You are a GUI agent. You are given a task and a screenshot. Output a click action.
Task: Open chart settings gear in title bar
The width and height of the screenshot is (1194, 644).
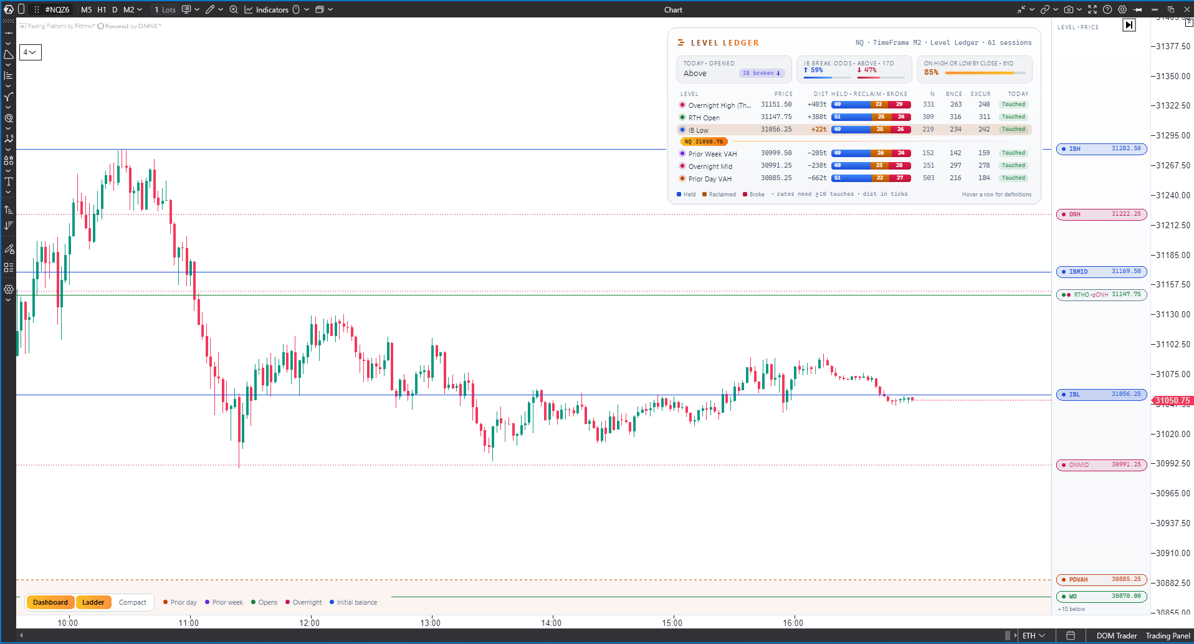click(1122, 9)
